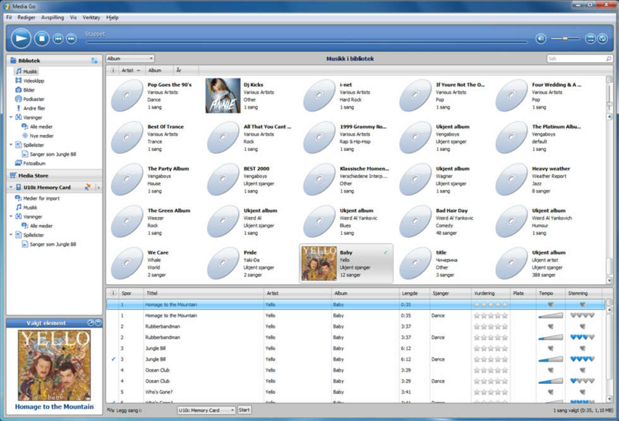The image size is (619, 421).
Task: Select Alle medier under U10i Memory Card
Action: (x=37, y=226)
